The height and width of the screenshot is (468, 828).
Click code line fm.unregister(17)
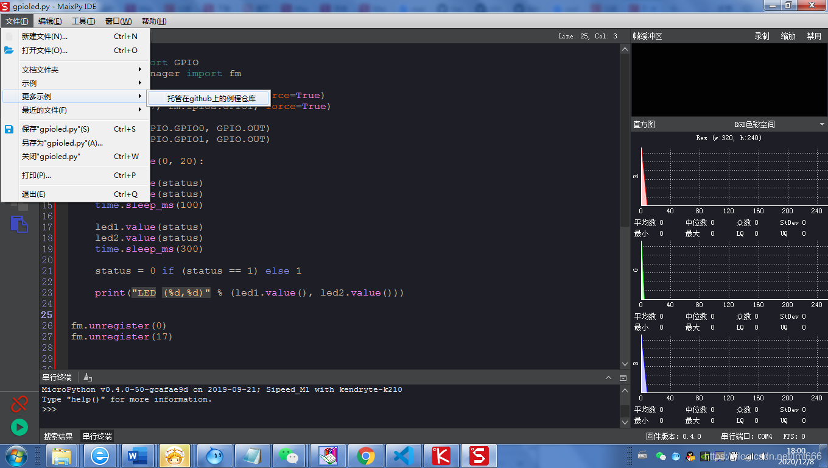[x=122, y=337]
